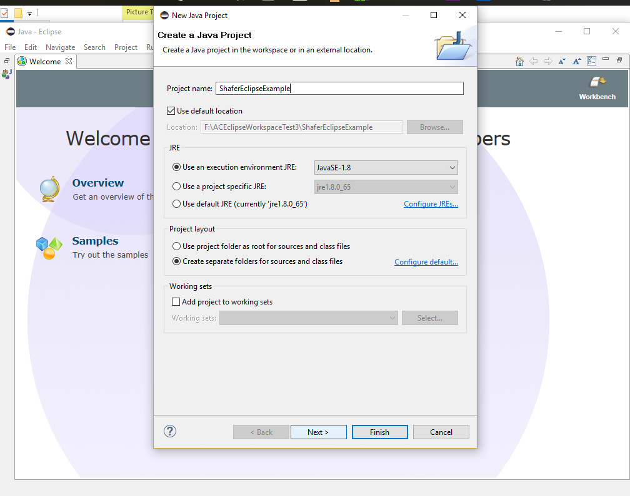Select the Use default JRE option
Viewport: 630px width, 496px height.
[x=176, y=203]
